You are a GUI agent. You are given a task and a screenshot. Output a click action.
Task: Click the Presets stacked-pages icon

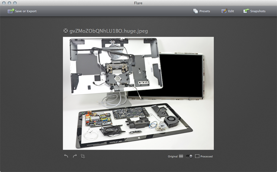195,11
